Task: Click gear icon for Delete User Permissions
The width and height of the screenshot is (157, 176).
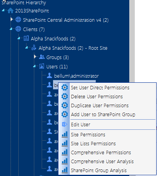Action: tap(65, 96)
